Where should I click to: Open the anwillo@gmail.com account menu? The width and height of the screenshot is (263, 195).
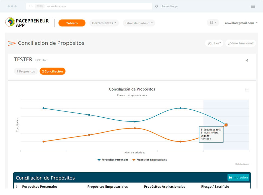point(241,23)
